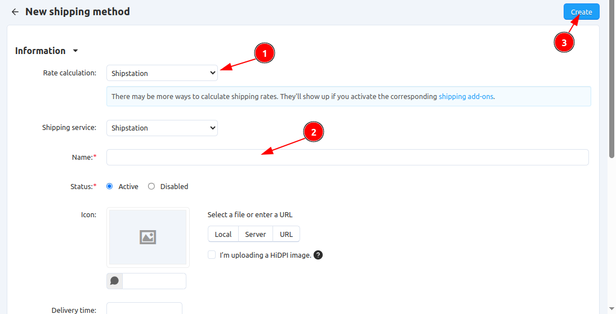Click the Delivery time input field
This screenshot has width=616, height=314.
click(144, 308)
